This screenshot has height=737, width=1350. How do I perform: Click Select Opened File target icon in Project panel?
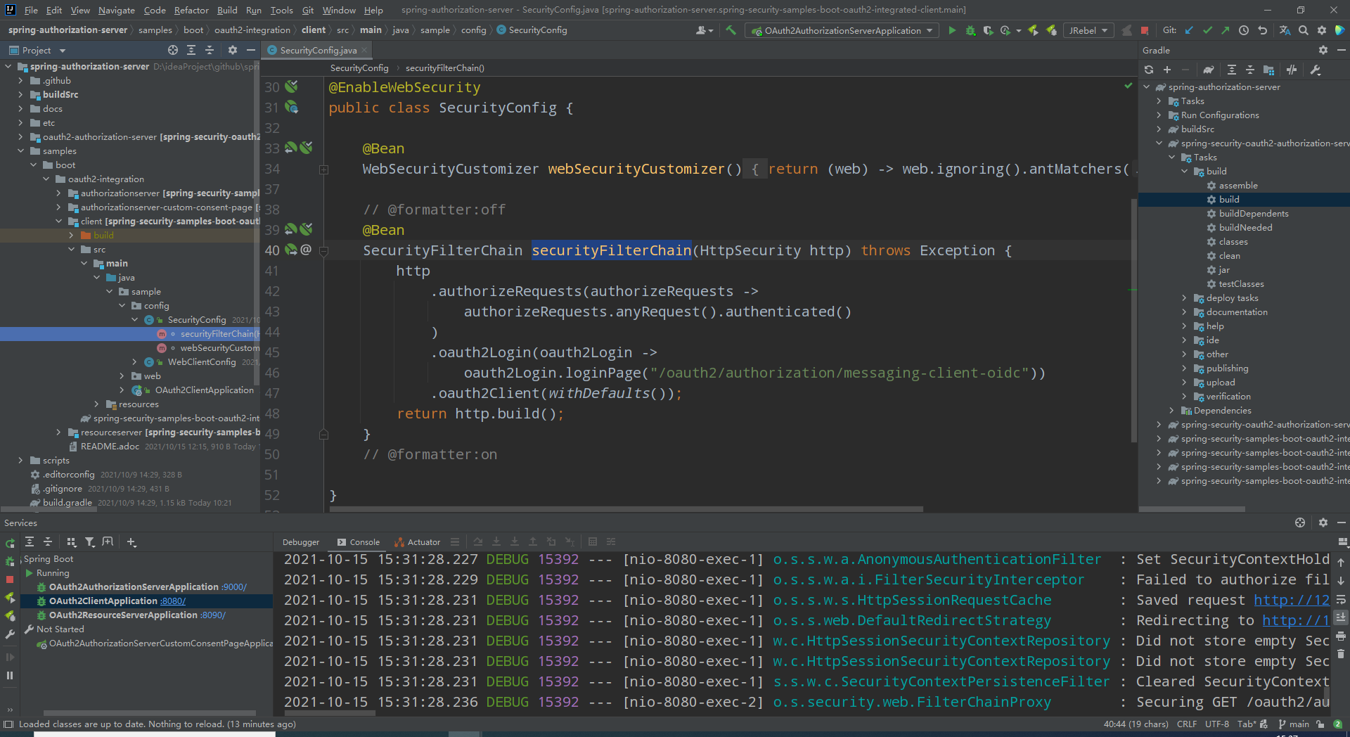click(173, 50)
